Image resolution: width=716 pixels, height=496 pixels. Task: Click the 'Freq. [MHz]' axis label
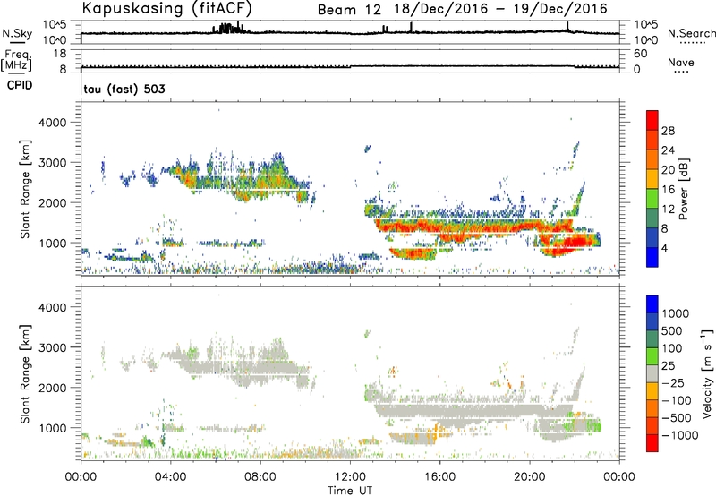pyautogui.click(x=17, y=60)
